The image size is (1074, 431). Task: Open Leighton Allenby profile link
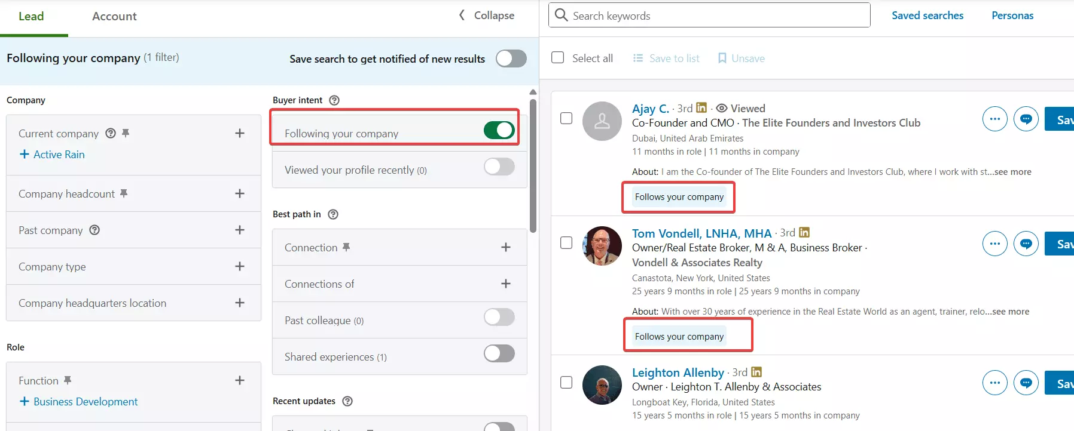(x=678, y=372)
